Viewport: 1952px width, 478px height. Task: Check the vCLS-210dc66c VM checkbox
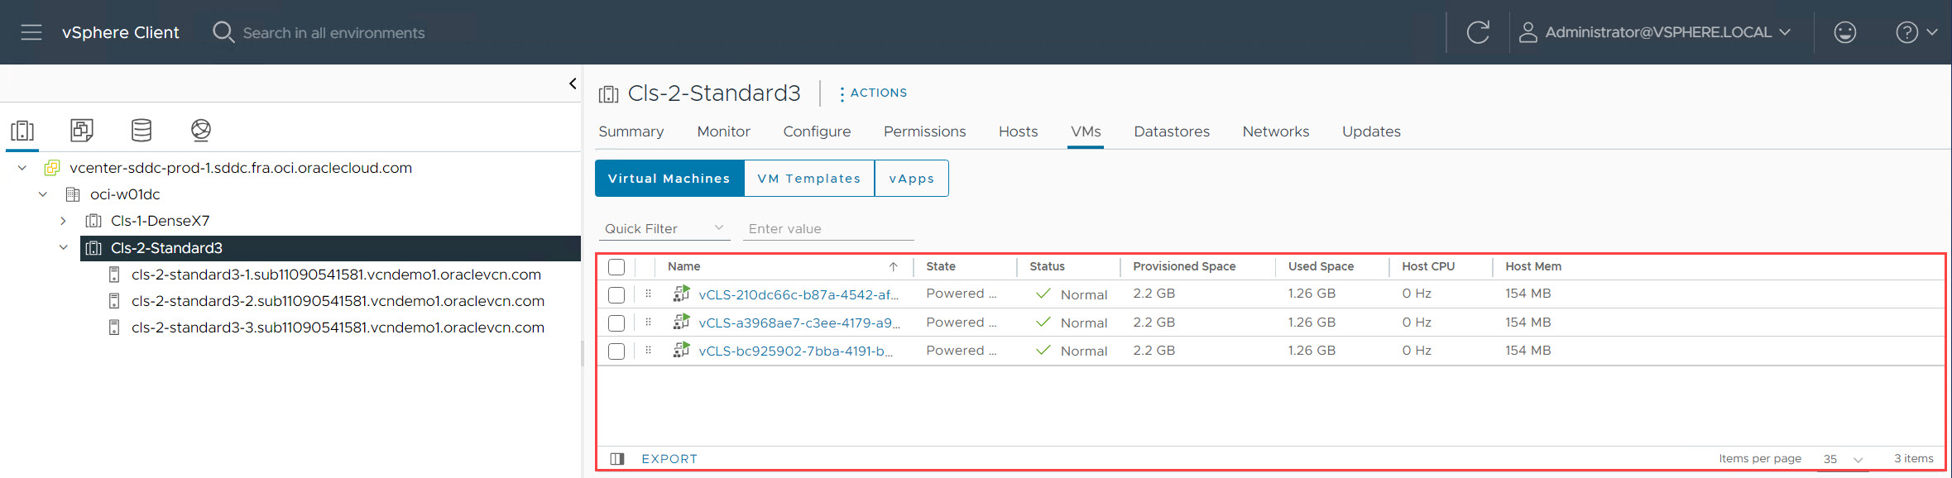coord(616,294)
